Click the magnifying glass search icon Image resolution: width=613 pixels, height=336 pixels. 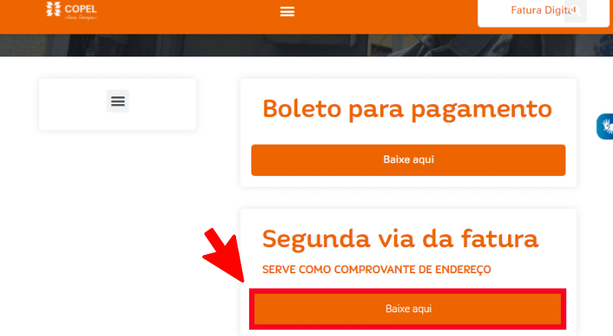(x=575, y=11)
